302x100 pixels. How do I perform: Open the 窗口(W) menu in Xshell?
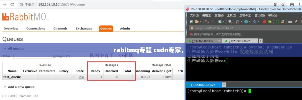click(260, 15)
